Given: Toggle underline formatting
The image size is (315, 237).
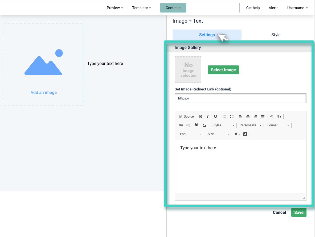Looking at the screenshot, I should click(215, 117).
